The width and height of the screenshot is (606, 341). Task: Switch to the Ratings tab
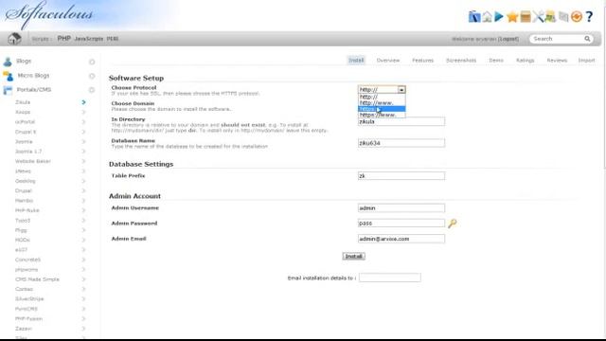coord(525,61)
